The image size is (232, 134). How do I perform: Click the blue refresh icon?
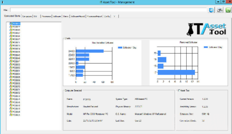(211, 10)
